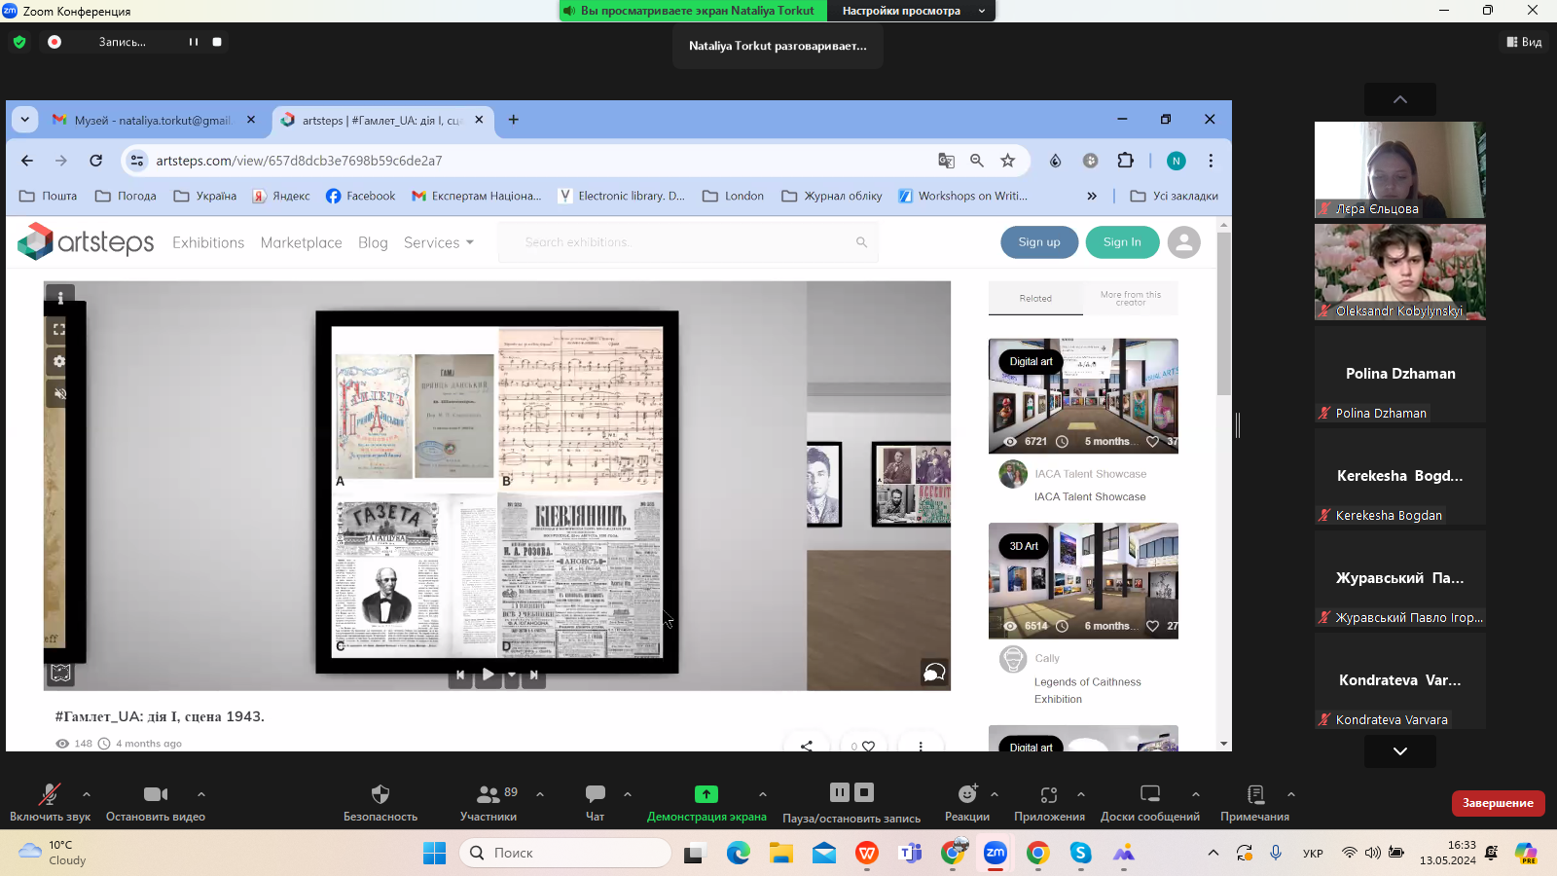The image size is (1557, 876).
Task: Open the Zoom Chat panel
Action: [595, 794]
